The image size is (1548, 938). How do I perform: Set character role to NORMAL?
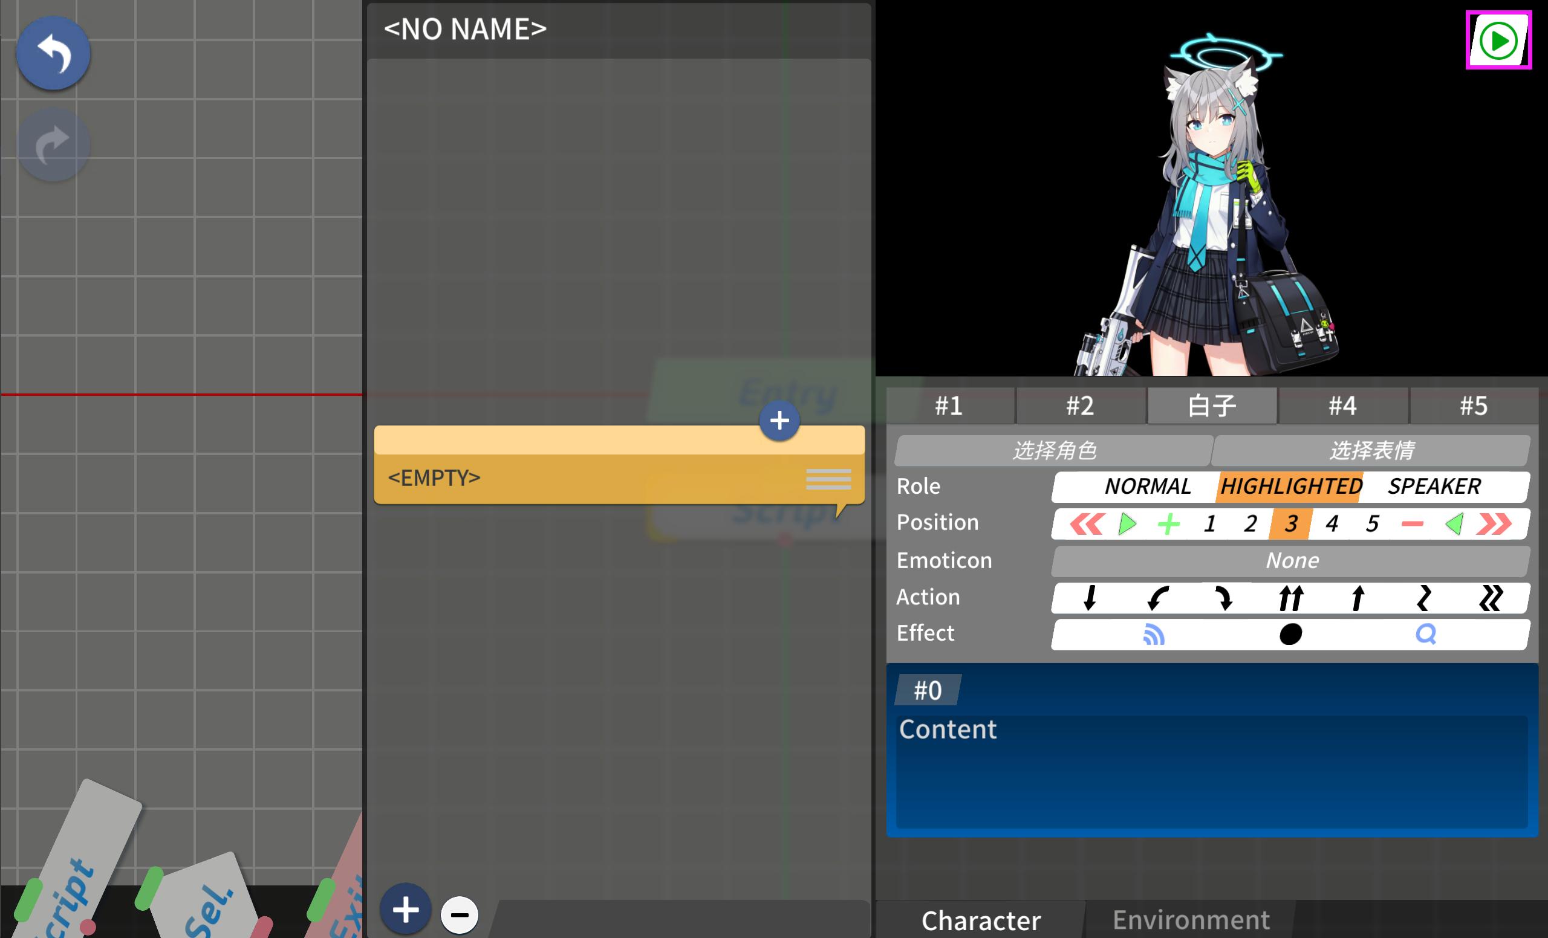tap(1147, 486)
